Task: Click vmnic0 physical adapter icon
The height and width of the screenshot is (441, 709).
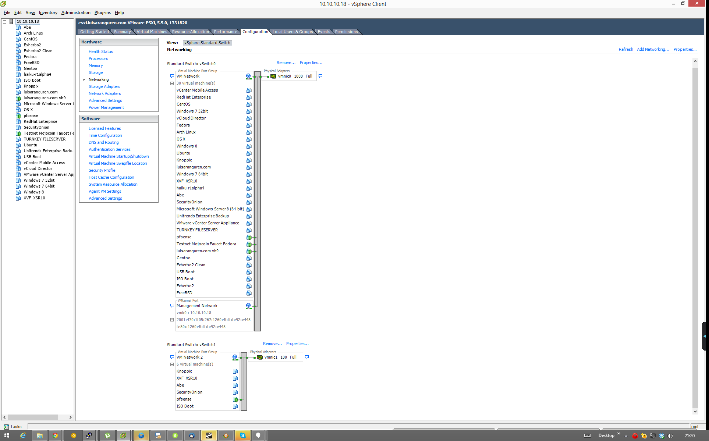Action: [273, 77]
